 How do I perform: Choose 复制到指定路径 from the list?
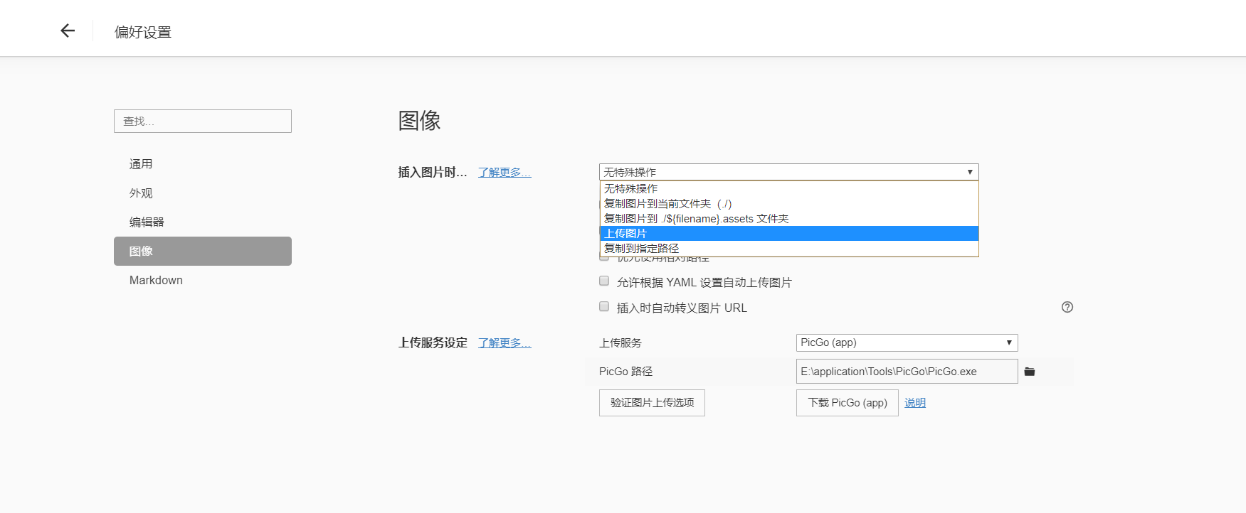pyautogui.click(x=788, y=249)
